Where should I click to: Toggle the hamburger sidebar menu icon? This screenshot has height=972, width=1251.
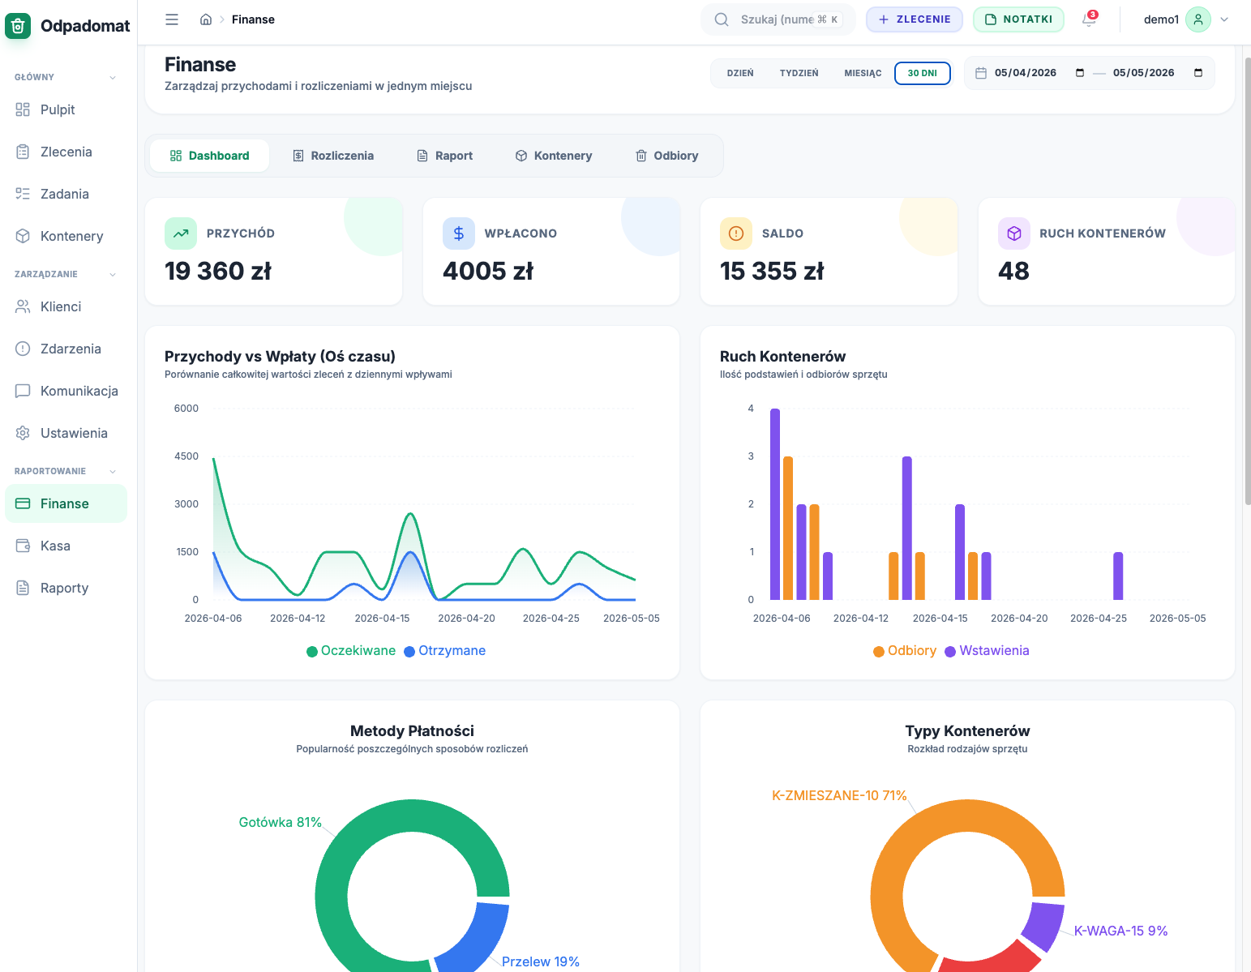coord(172,19)
